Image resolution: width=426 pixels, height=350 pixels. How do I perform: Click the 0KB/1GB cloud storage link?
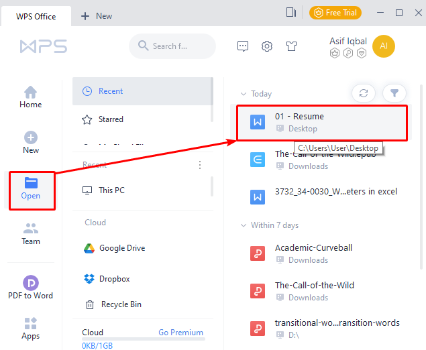[97, 345]
